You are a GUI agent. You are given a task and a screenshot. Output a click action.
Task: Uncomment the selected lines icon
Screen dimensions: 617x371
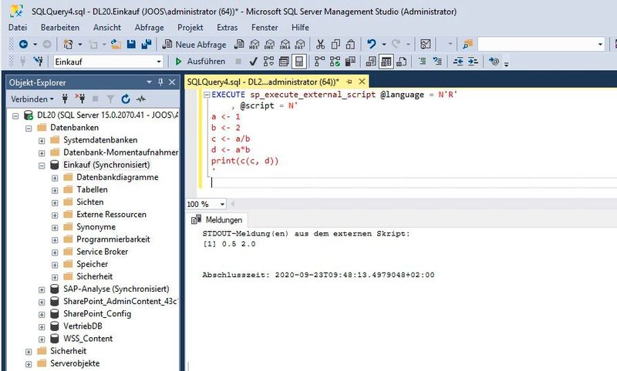coord(437,62)
